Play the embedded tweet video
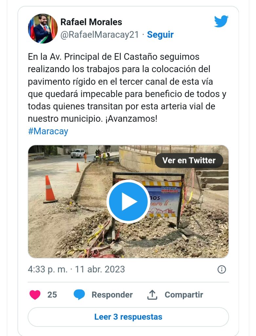Screen dimensions: 256x336 click(x=128, y=201)
